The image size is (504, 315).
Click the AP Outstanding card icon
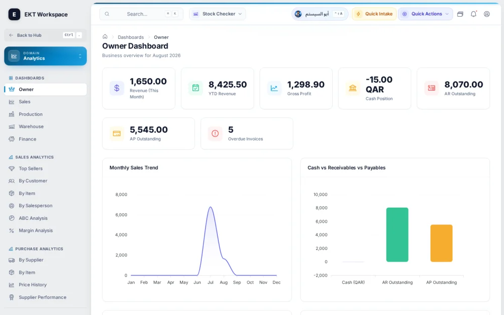[x=117, y=134]
